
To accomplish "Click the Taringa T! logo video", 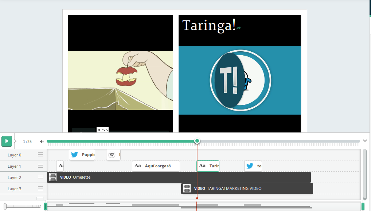I will tap(240, 80).
